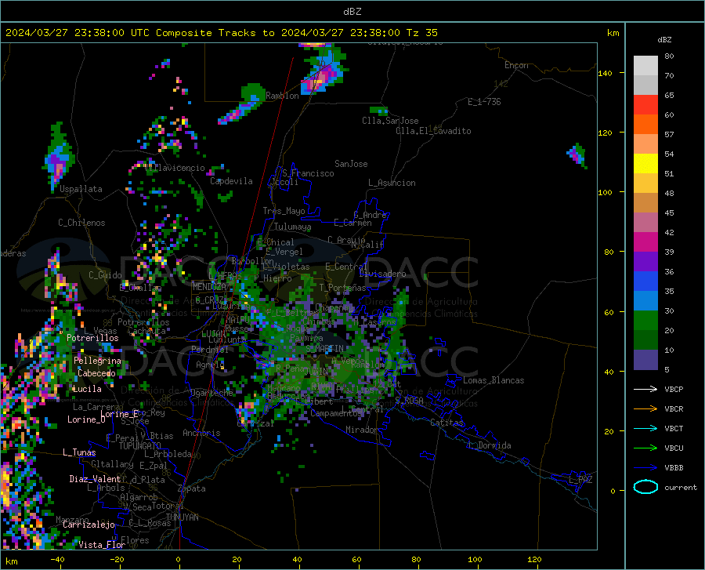Click the Clla.SanJose location label

coord(390,121)
